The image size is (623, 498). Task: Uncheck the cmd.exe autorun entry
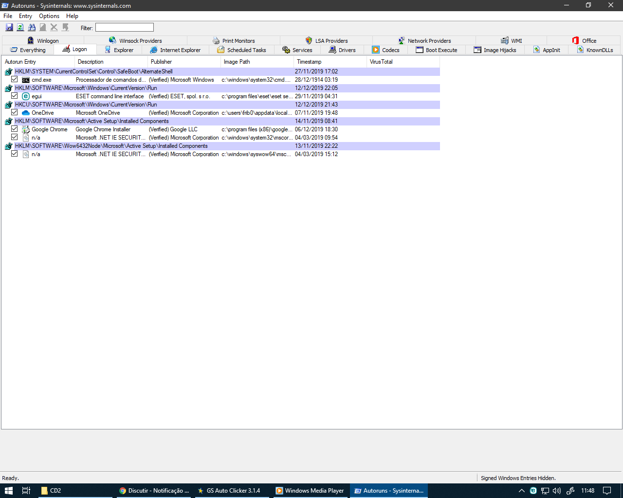click(x=15, y=79)
